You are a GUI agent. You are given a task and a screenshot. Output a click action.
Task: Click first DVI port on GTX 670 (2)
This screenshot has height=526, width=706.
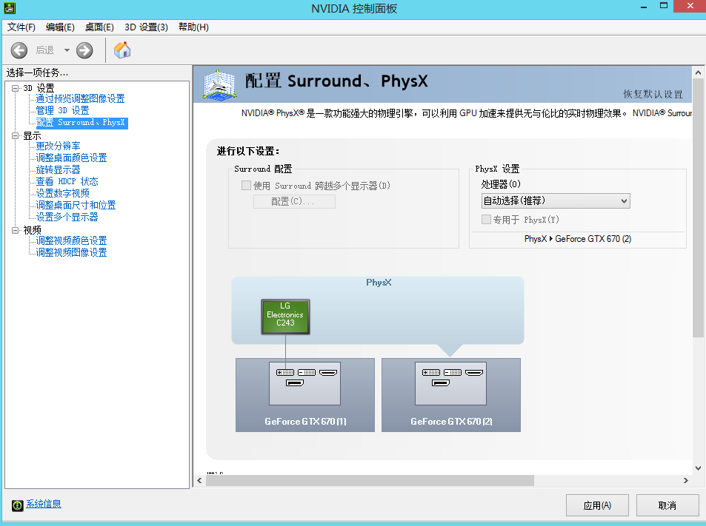pos(431,372)
